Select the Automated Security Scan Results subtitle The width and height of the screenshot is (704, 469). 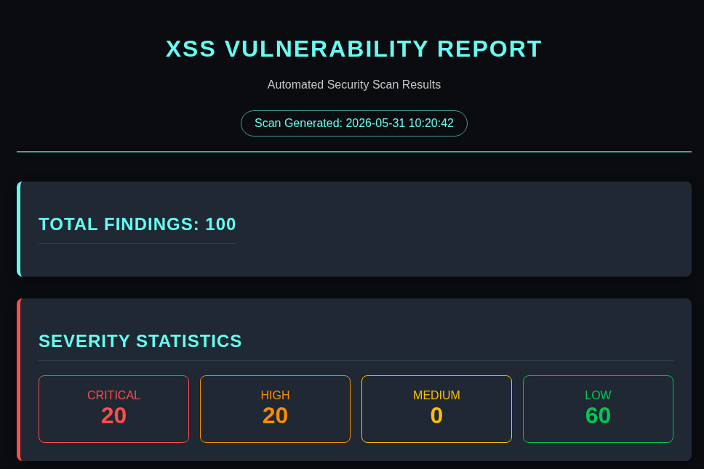pyautogui.click(x=353, y=84)
